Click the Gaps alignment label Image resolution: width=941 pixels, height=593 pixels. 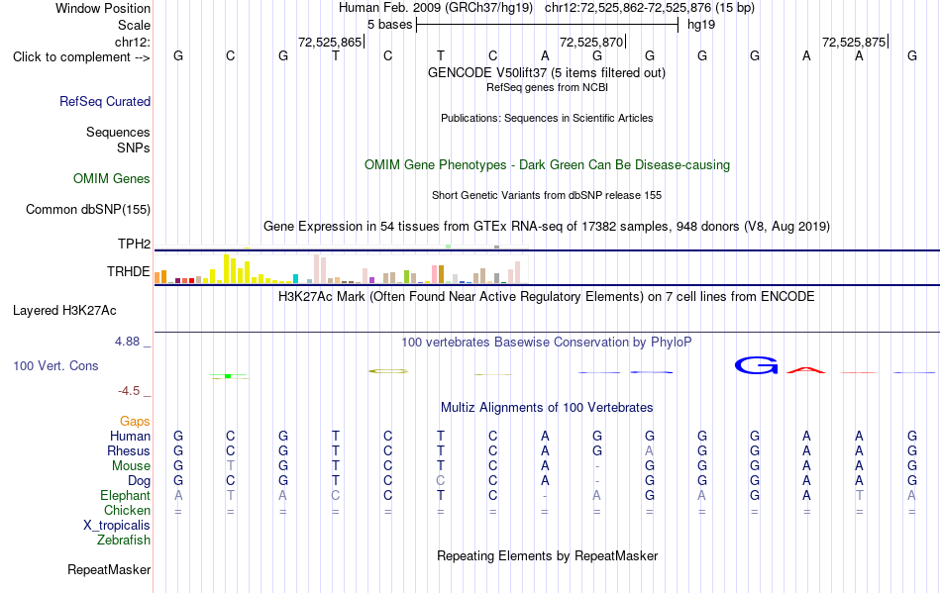135,421
